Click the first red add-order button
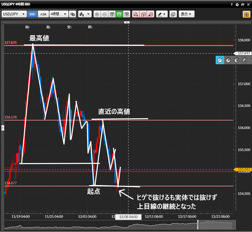 pos(136,14)
